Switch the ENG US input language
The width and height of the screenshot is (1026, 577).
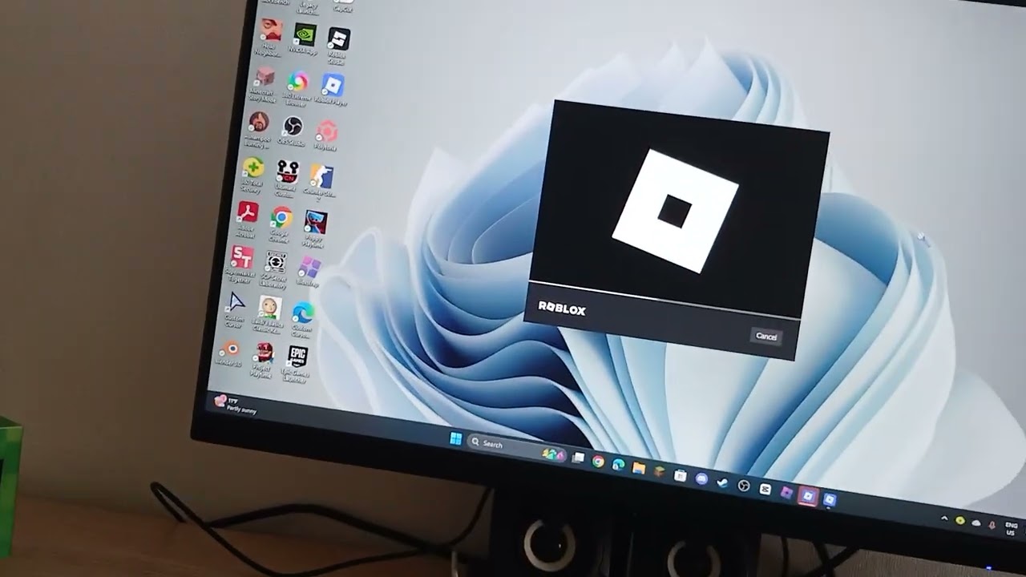coord(1011,529)
